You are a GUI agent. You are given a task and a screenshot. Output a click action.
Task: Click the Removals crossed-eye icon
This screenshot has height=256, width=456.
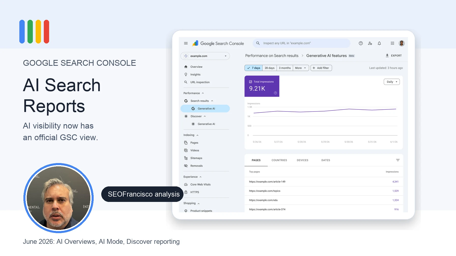click(x=186, y=166)
